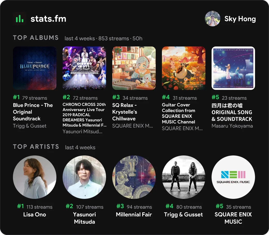Click the Trigg & Gusset artist under album #1
Screen dimensions: 269x235
[30, 126]
